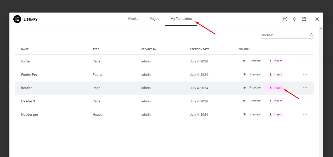Click the sync library refresh icon
333x157 pixels.
pos(295,19)
